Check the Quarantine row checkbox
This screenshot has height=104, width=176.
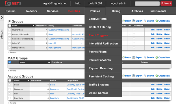click(x=10, y=30)
